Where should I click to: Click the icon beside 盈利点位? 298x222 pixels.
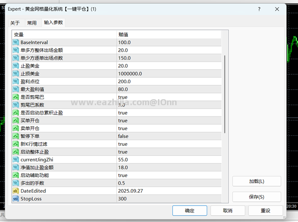(16, 81)
